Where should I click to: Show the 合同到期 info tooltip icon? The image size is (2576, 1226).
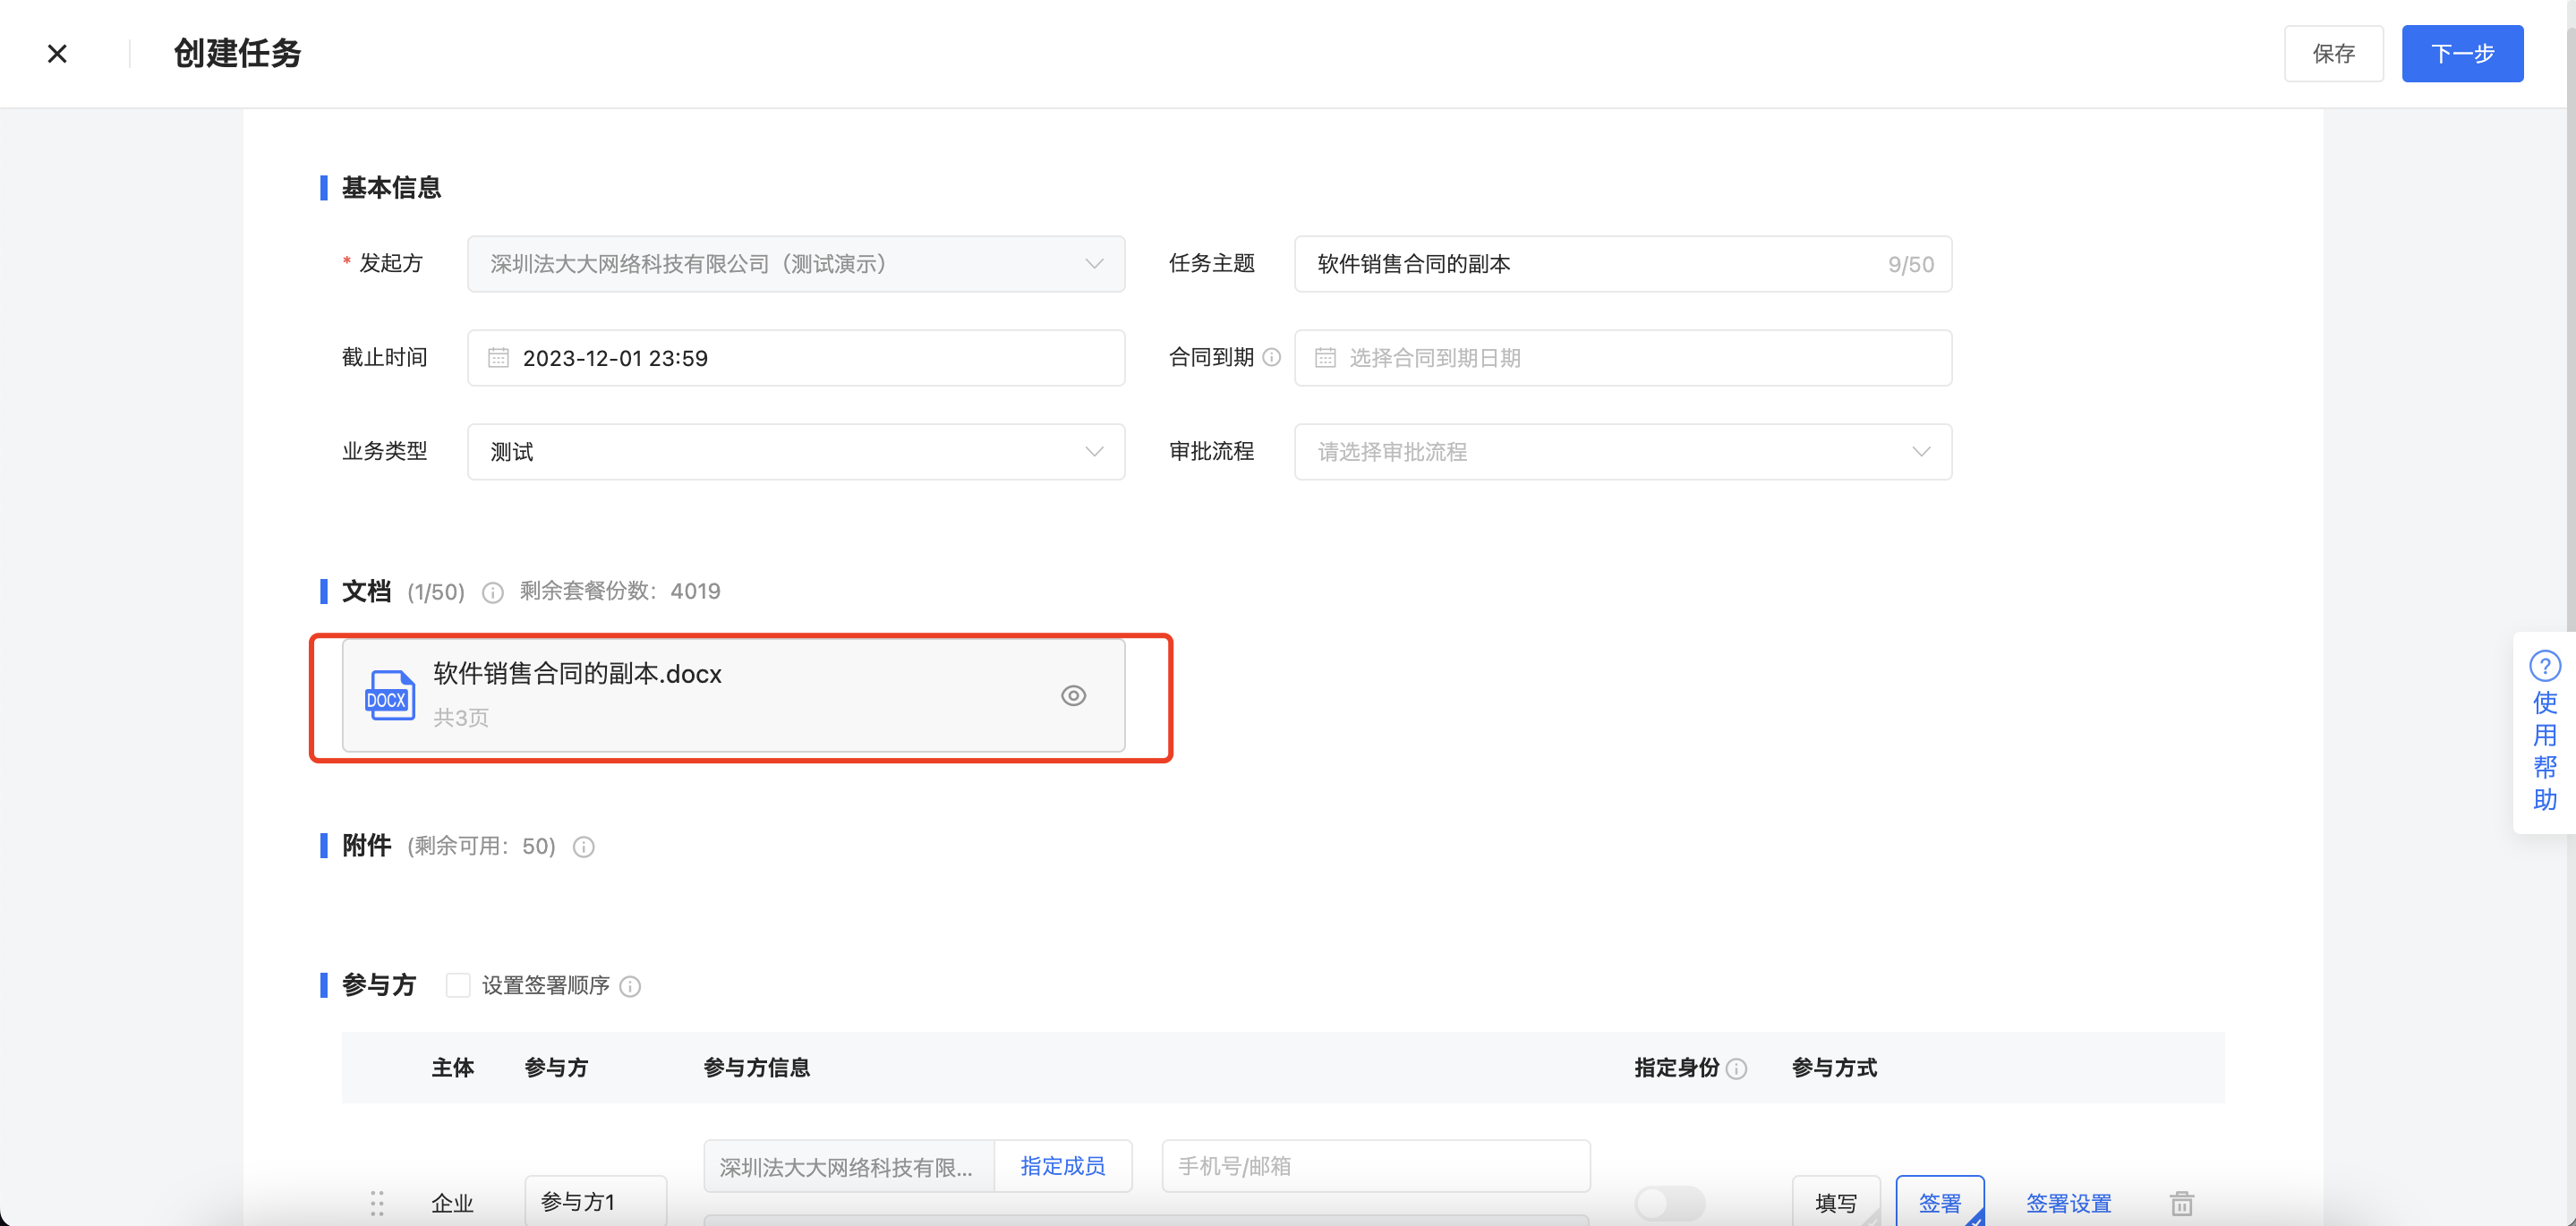click(x=1271, y=357)
